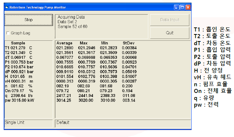Click StDev value 0.51007
The image size is (234, 137).
point(129,77)
